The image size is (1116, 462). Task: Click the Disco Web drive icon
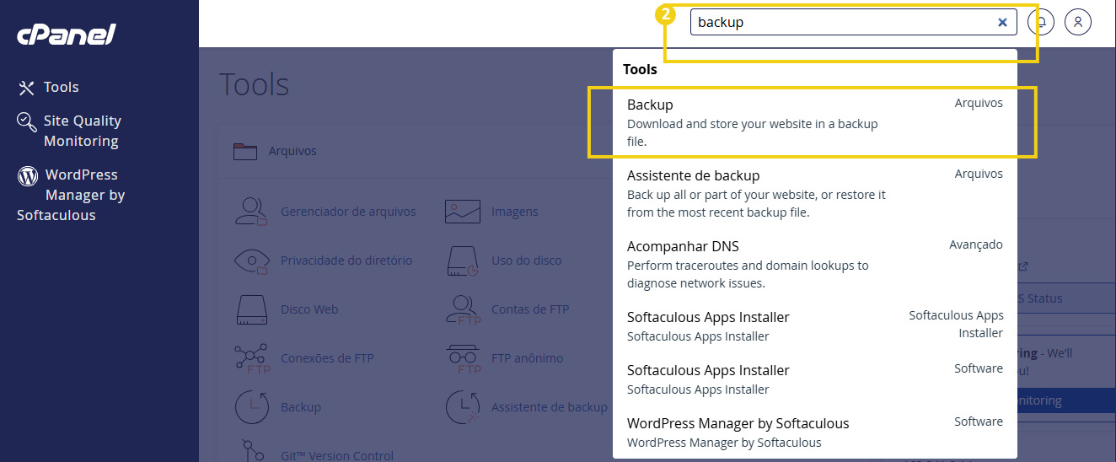coord(250,309)
